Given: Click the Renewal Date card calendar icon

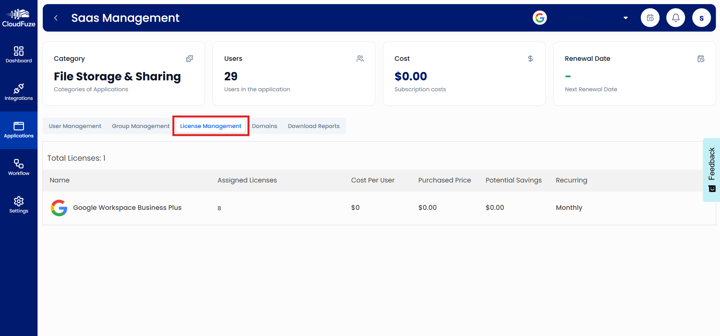Looking at the screenshot, I should point(700,59).
